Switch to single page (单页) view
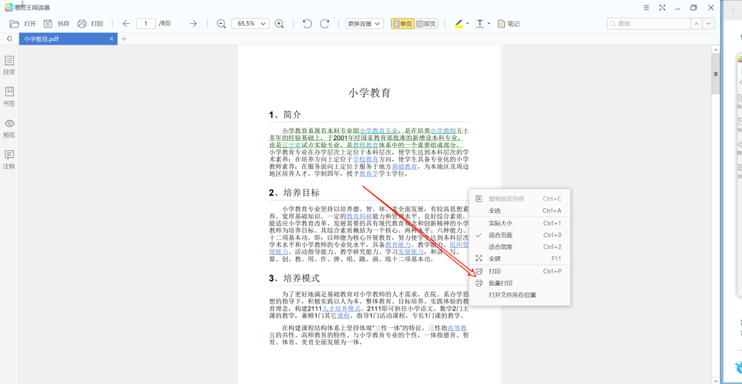This screenshot has height=384, width=742. click(x=403, y=23)
